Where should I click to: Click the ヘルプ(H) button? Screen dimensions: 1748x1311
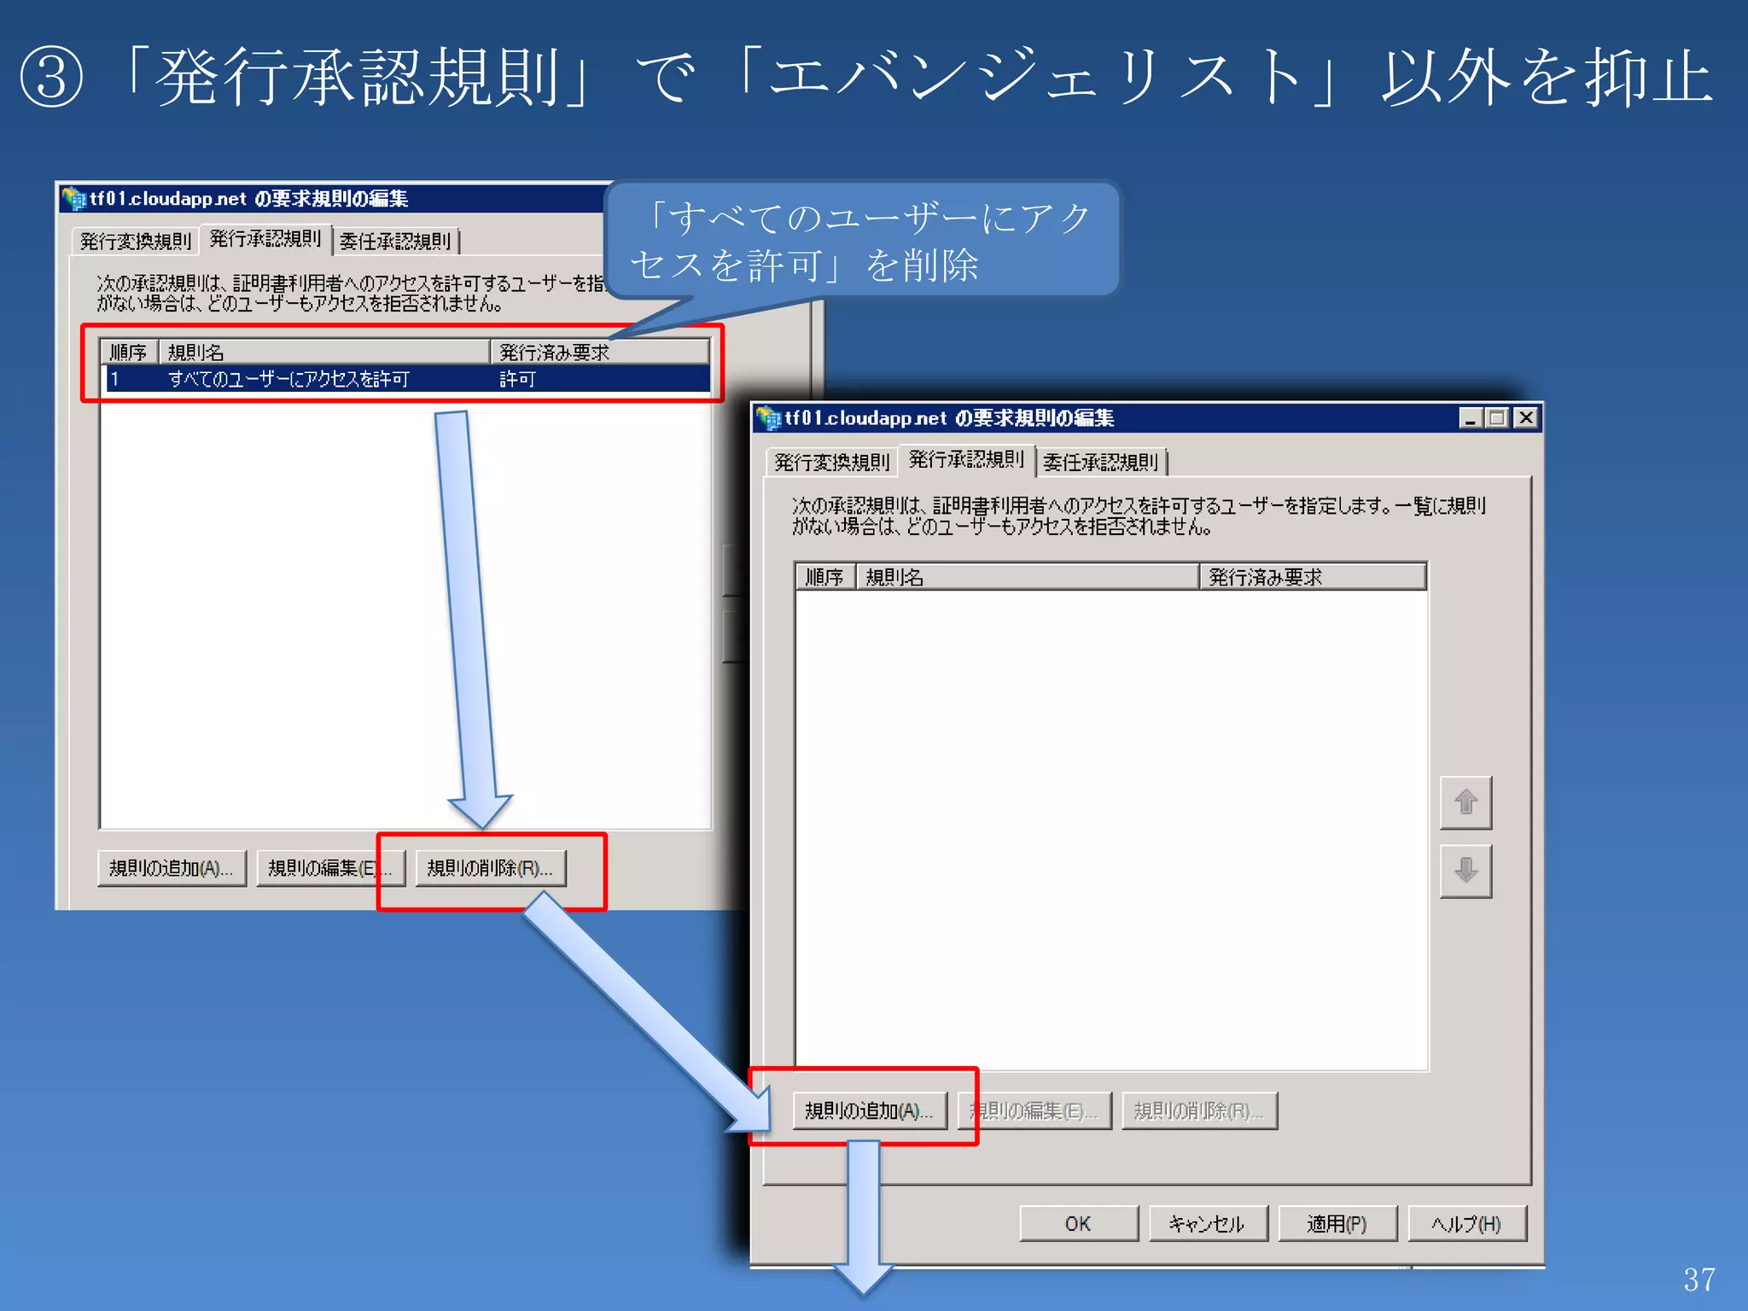[1466, 1223]
